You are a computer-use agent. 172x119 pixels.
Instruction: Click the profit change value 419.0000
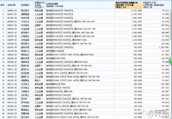138,62
